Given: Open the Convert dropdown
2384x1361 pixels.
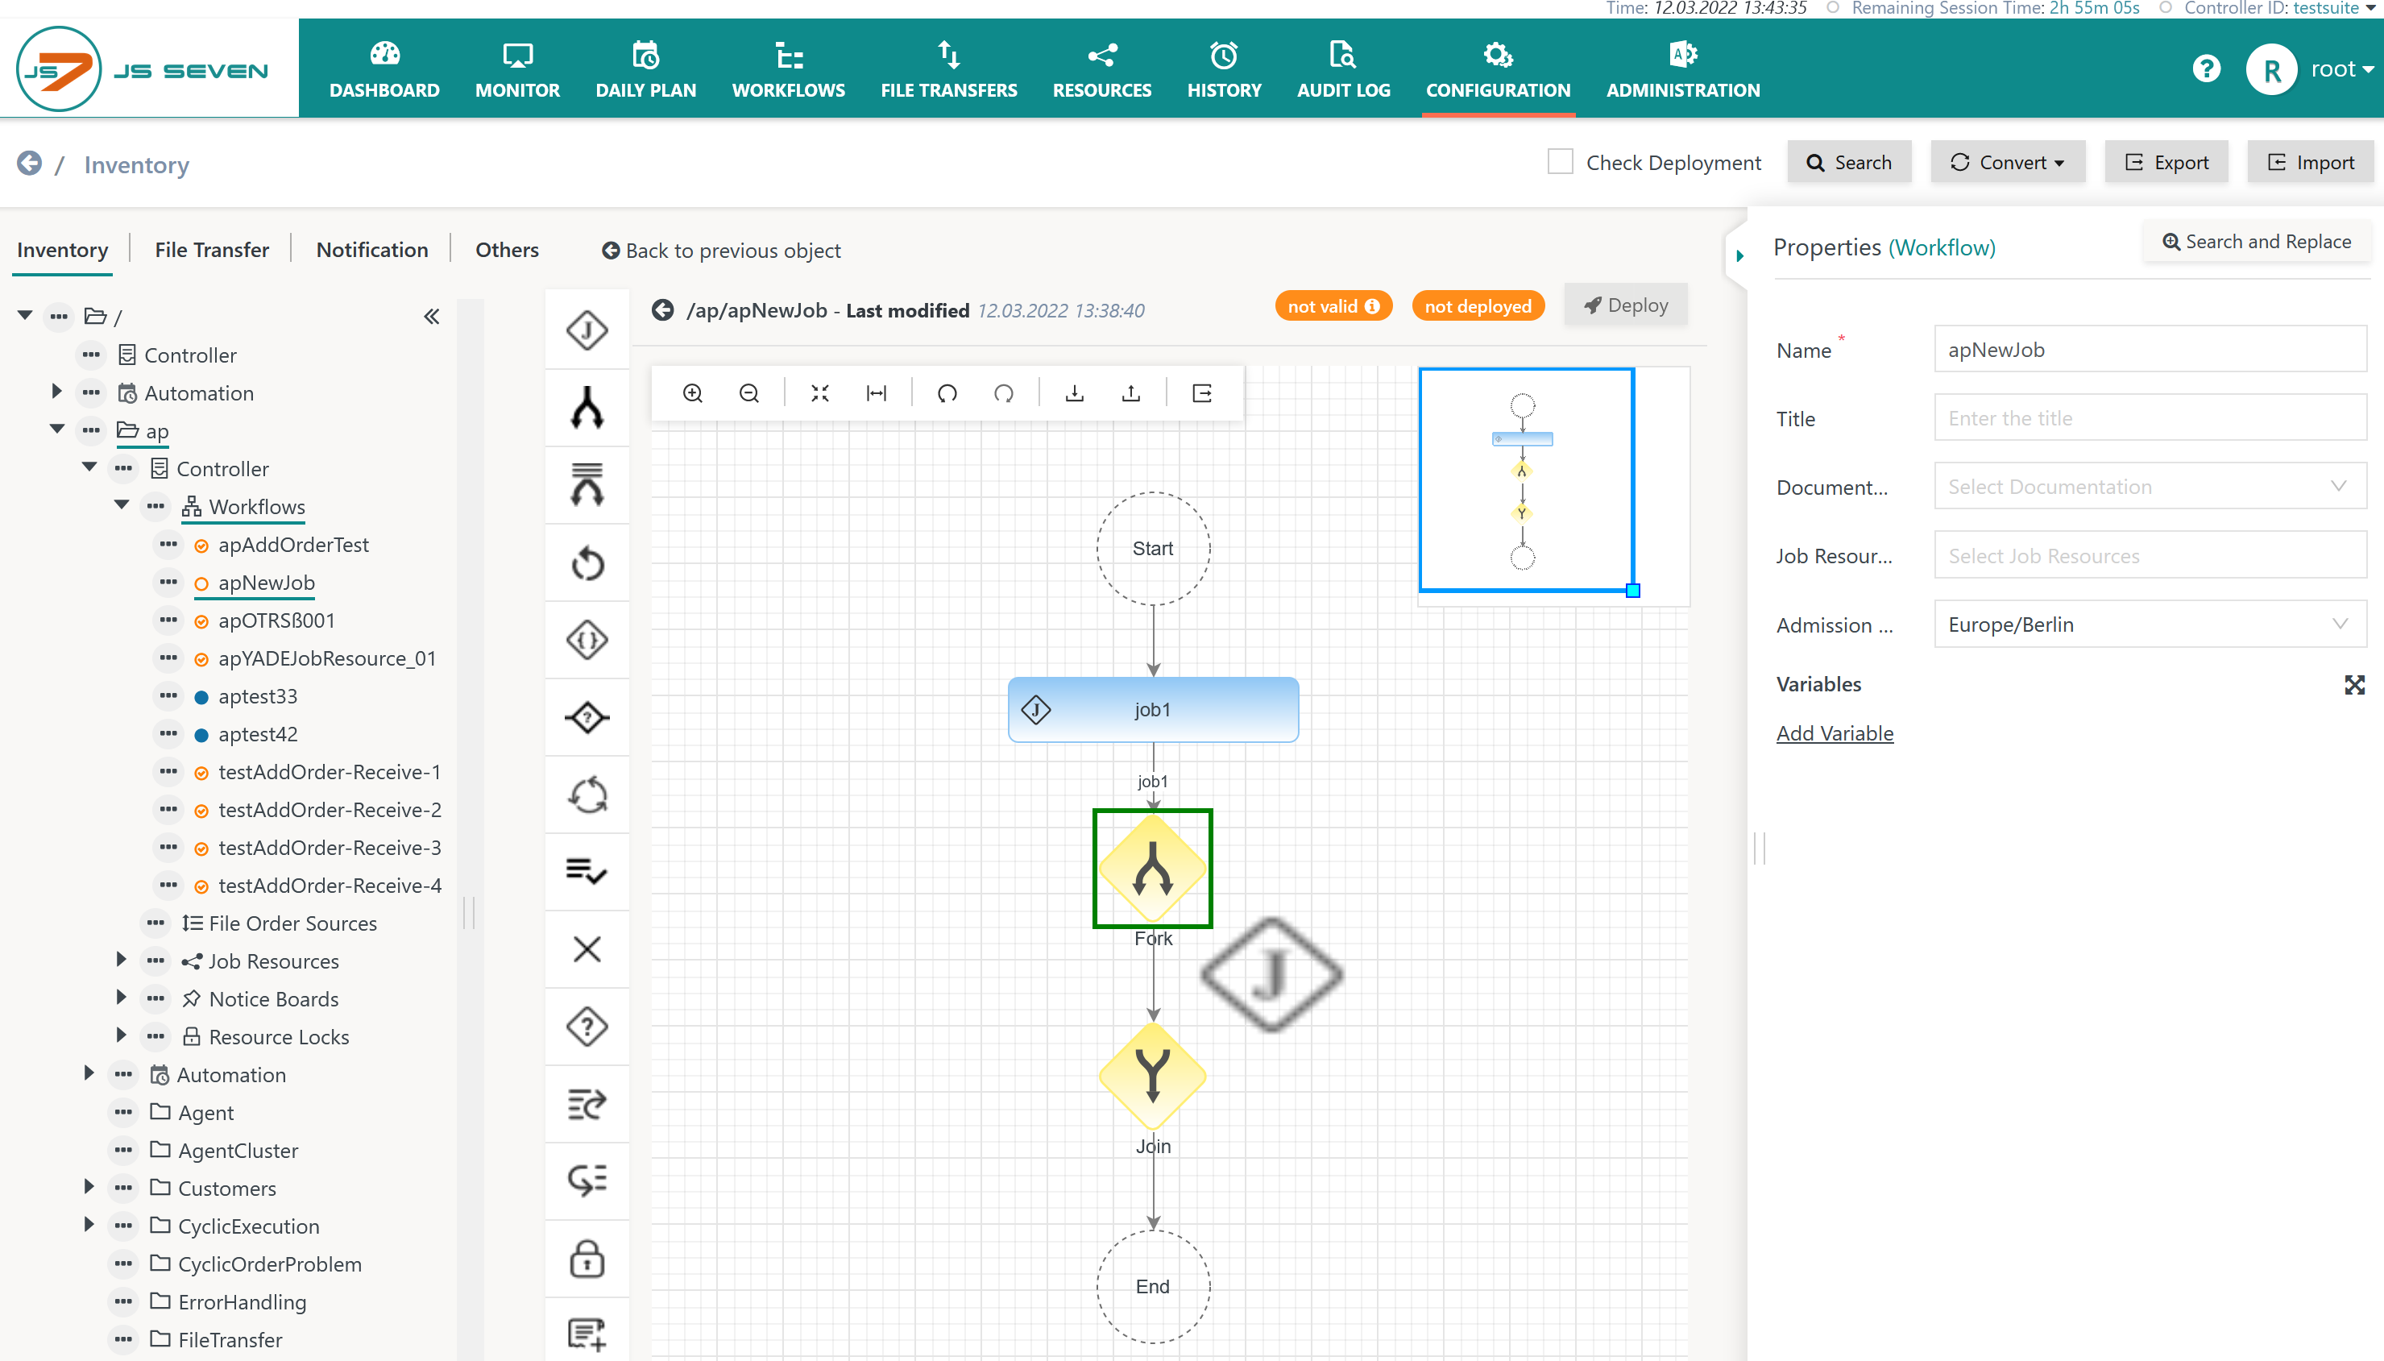Looking at the screenshot, I should click(x=2008, y=162).
